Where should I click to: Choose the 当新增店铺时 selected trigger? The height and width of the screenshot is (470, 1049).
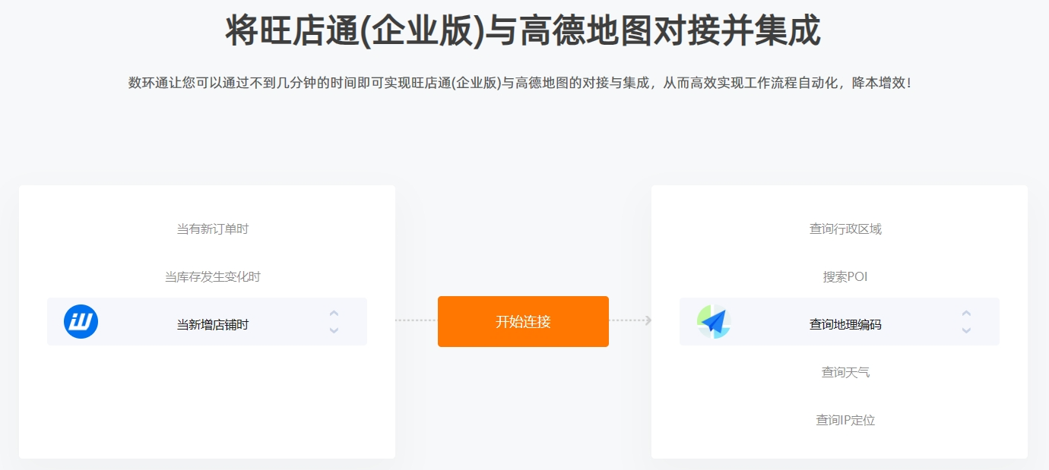tap(207, 322)
